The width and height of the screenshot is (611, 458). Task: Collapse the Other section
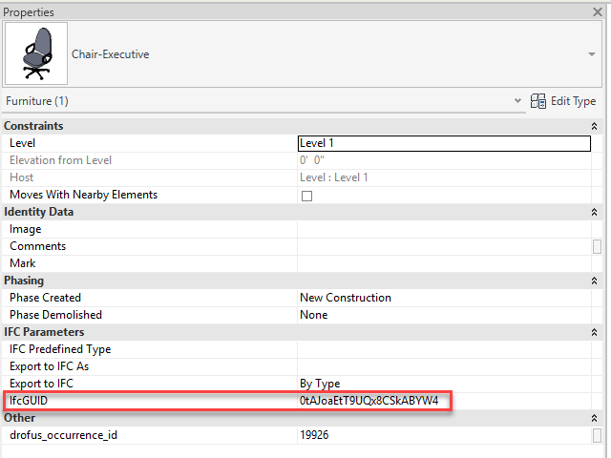coord(595,418)
